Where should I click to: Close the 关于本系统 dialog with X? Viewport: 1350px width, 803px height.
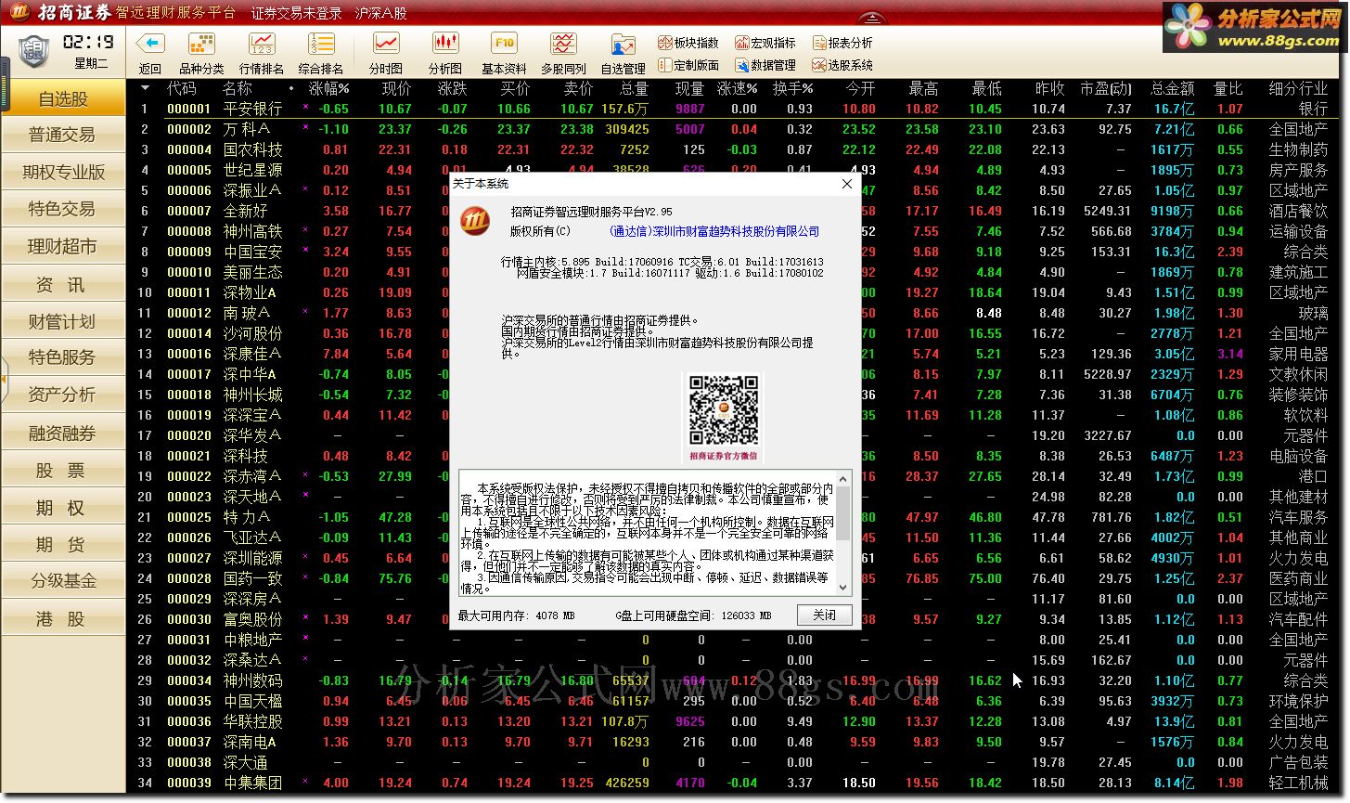pos(846,184)
